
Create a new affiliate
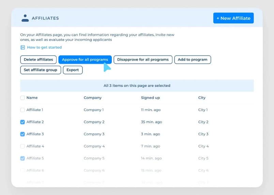[233, 18]
